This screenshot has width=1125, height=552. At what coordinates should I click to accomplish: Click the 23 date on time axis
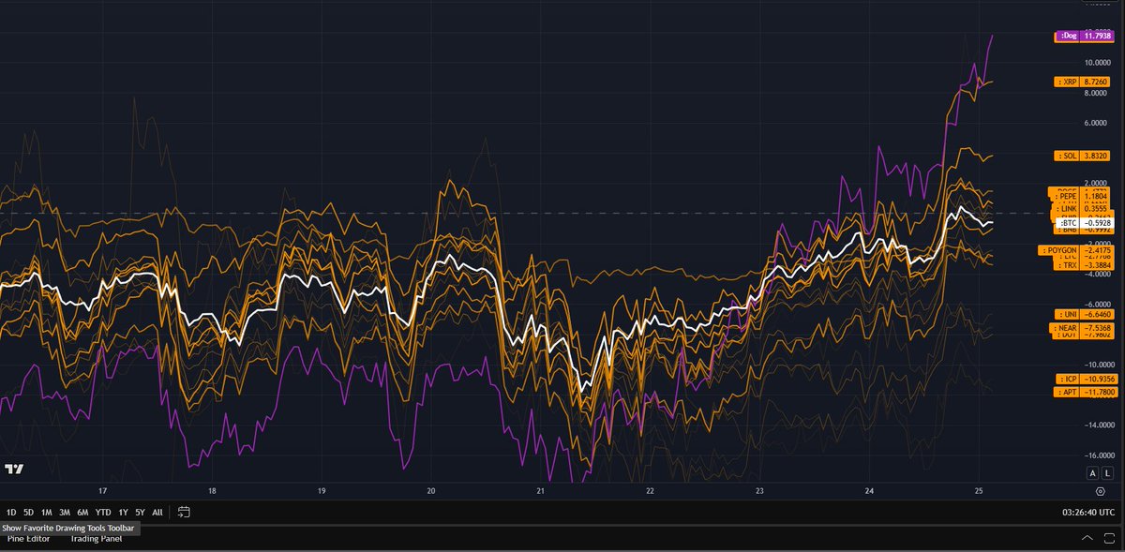760,490
